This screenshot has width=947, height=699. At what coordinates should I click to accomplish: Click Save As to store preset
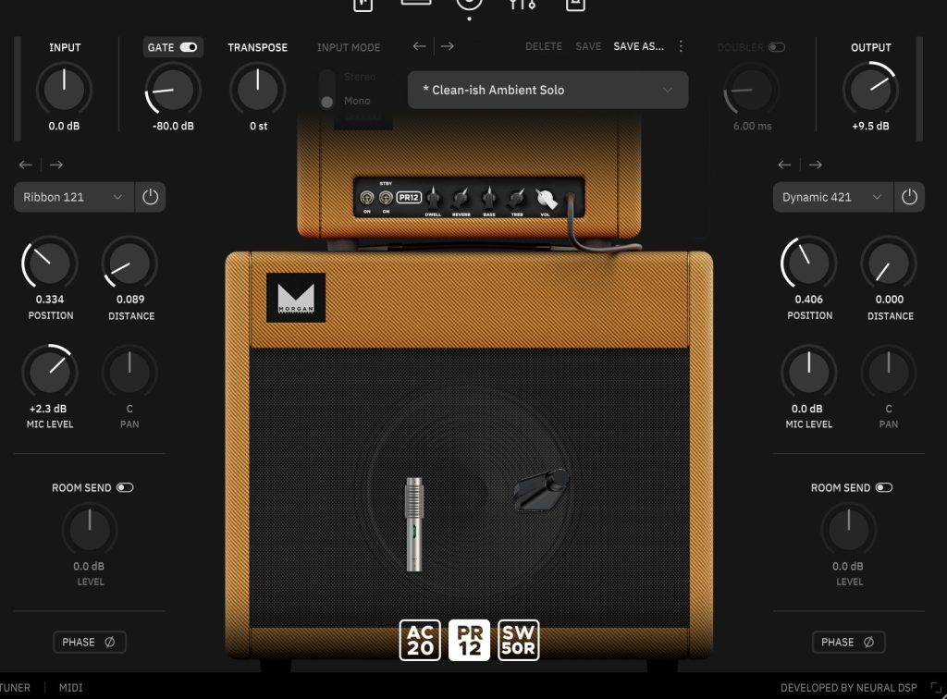coord(638,46)
